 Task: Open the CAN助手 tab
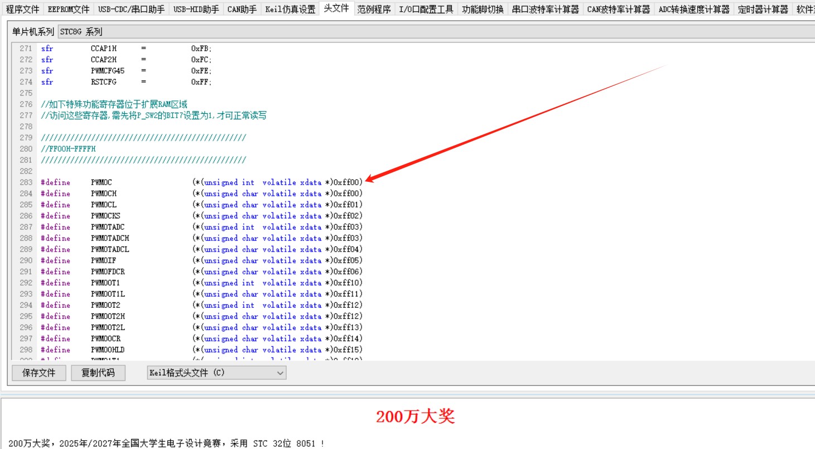(242, 9)
